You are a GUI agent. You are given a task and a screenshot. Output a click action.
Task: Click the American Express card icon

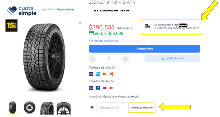coord(98,74)
